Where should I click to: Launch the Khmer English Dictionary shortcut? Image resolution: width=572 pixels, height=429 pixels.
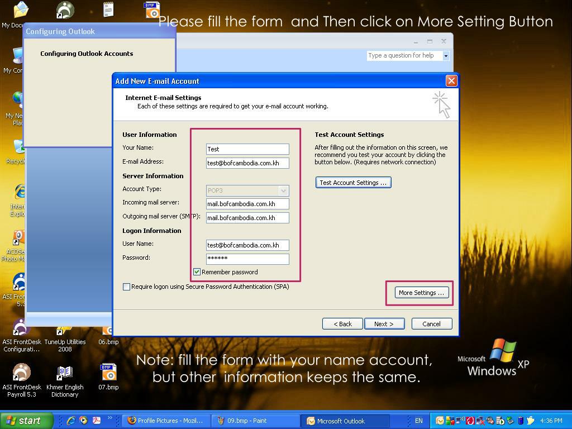click(65, 380)
